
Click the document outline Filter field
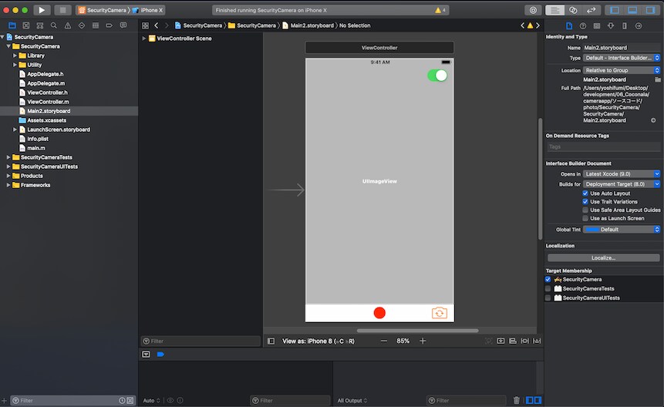201,341
